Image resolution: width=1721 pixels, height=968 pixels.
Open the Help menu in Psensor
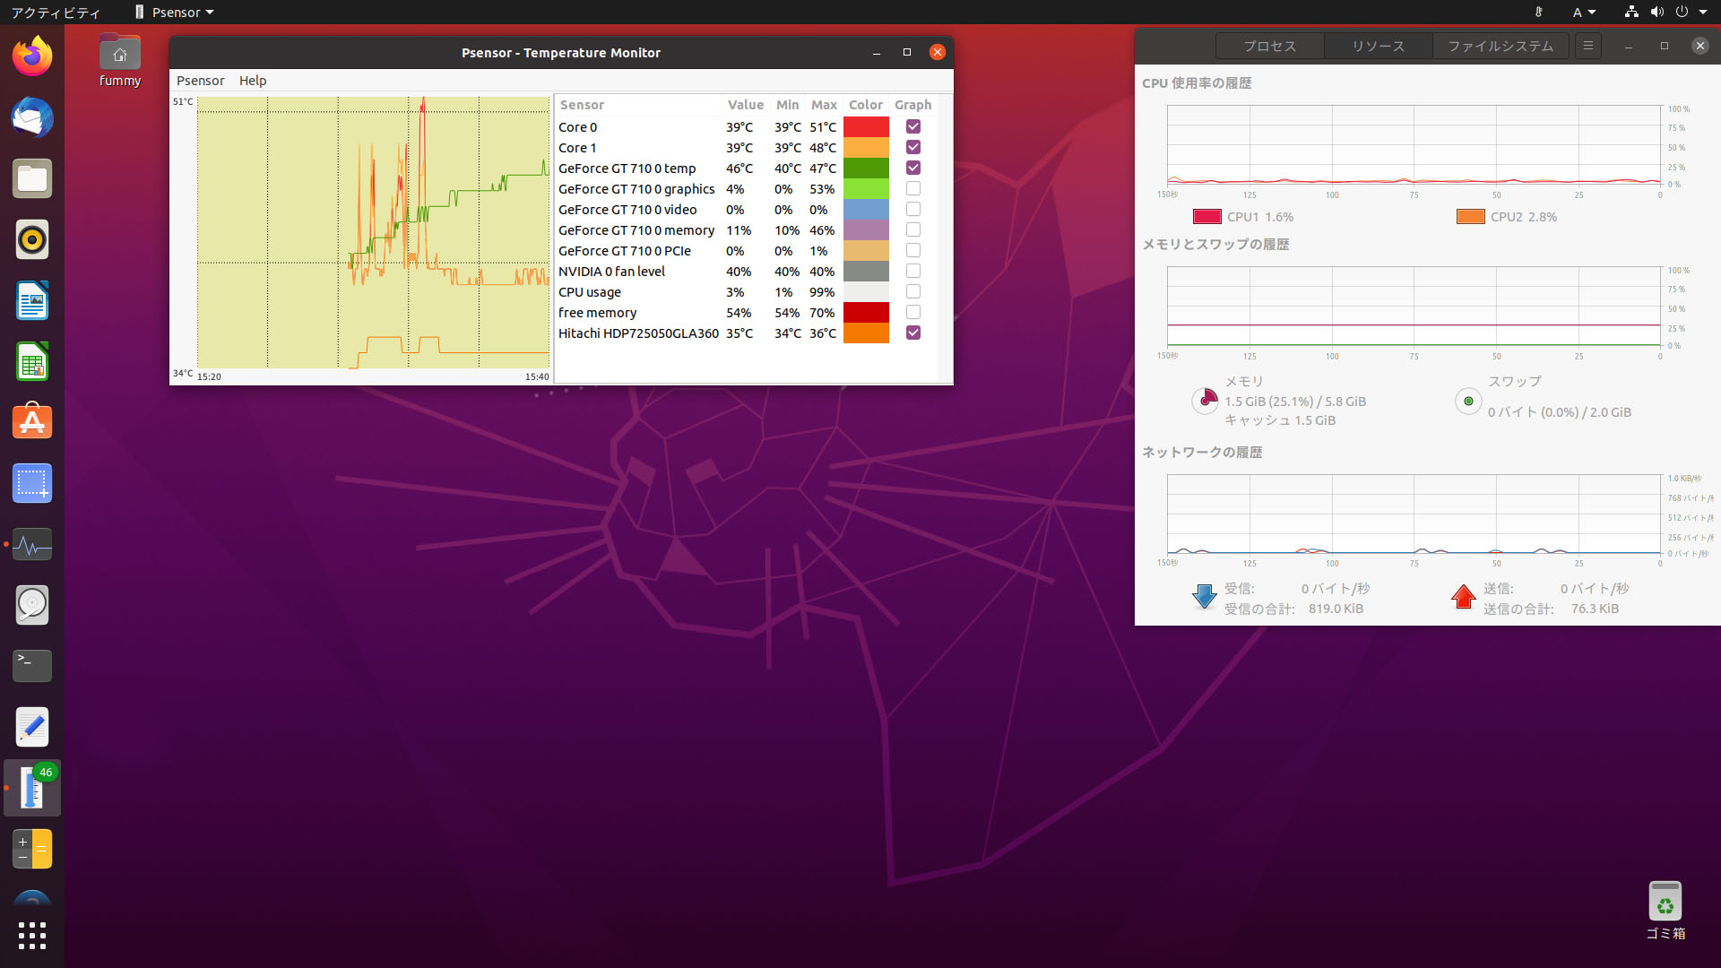click(253, 81)
